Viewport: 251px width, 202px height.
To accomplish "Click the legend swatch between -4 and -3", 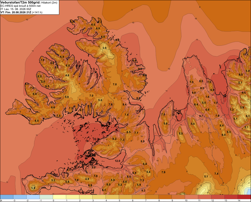I will [7, 197].
